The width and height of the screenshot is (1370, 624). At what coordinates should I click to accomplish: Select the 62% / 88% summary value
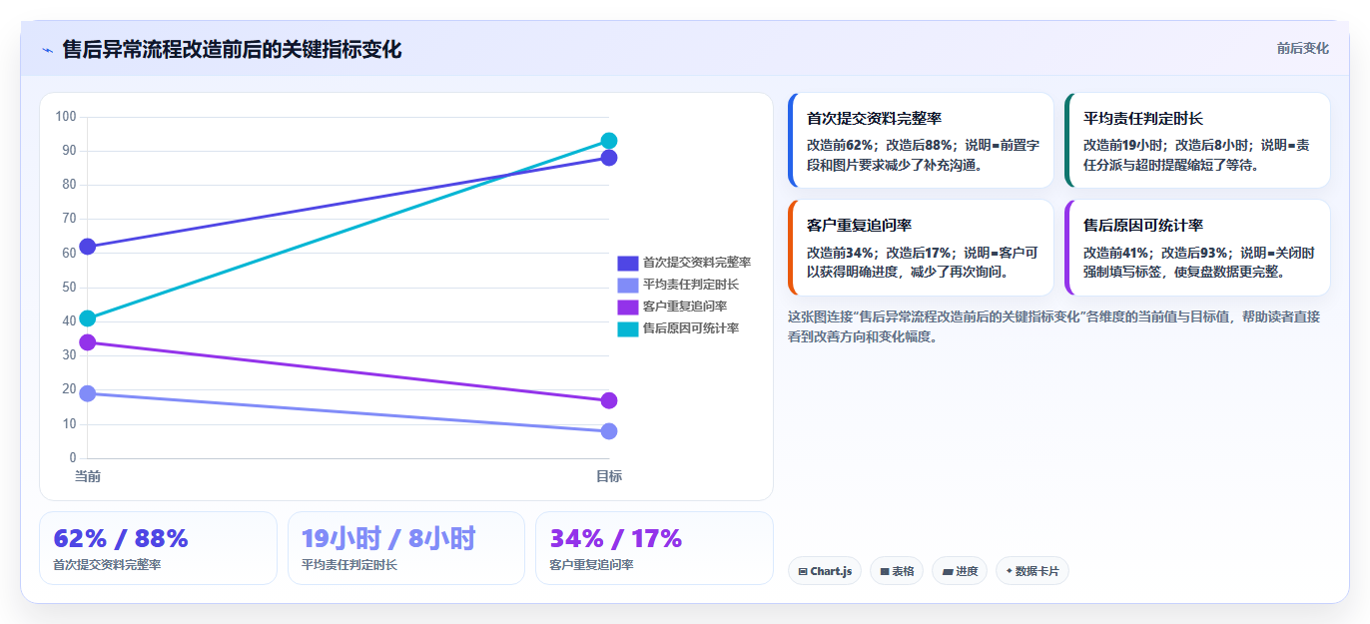[121, 539]
